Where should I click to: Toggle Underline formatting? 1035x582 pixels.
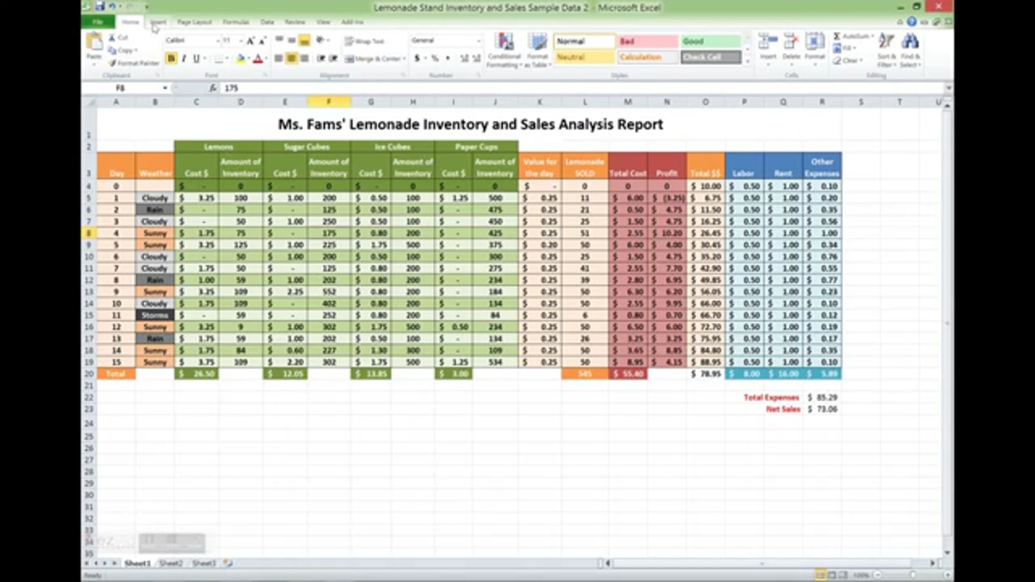pyautogui.click(x=196, y=59)
